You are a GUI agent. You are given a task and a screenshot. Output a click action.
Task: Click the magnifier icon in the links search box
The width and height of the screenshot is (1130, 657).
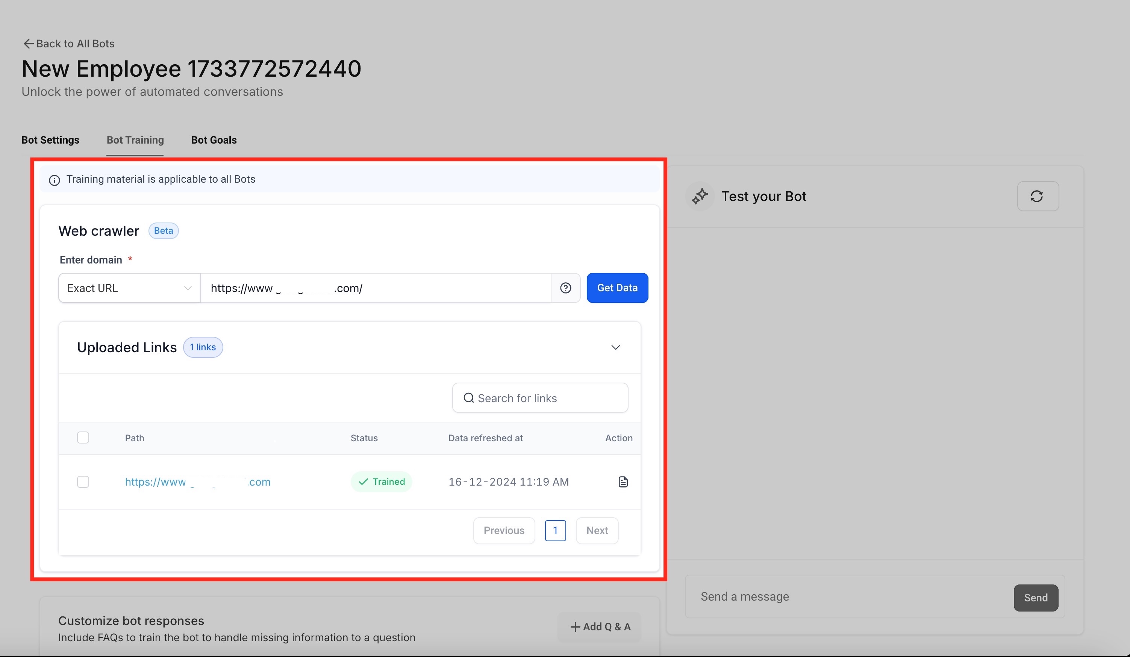pyautogui.click(x=469, y=398)
